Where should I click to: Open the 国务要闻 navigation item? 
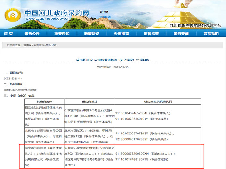(181, 34)
